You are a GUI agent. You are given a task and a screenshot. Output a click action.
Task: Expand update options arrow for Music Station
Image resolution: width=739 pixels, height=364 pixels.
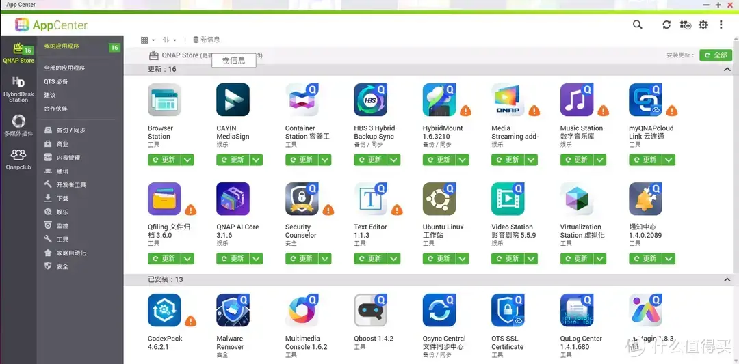click(x=600, y=160)
